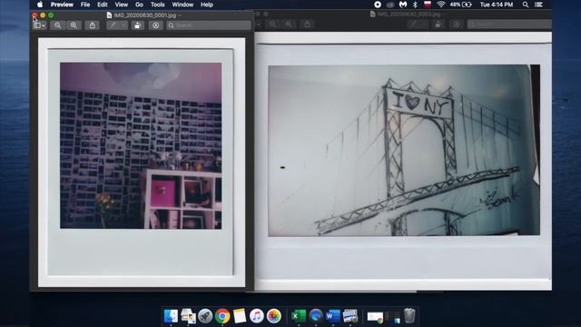Image resolution: width=581 pixels, height=327 pixels.
Task: Open the blue swirl browser Dock icon
Action: tap(316, 316)
